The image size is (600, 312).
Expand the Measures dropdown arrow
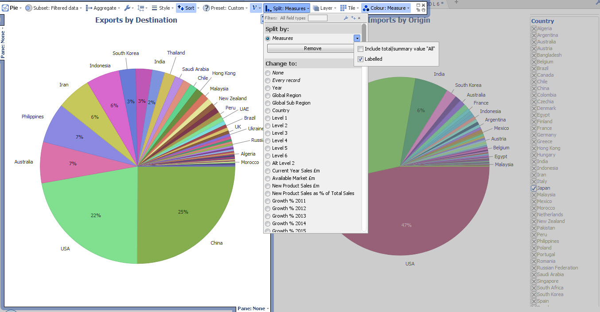point(357,39)
